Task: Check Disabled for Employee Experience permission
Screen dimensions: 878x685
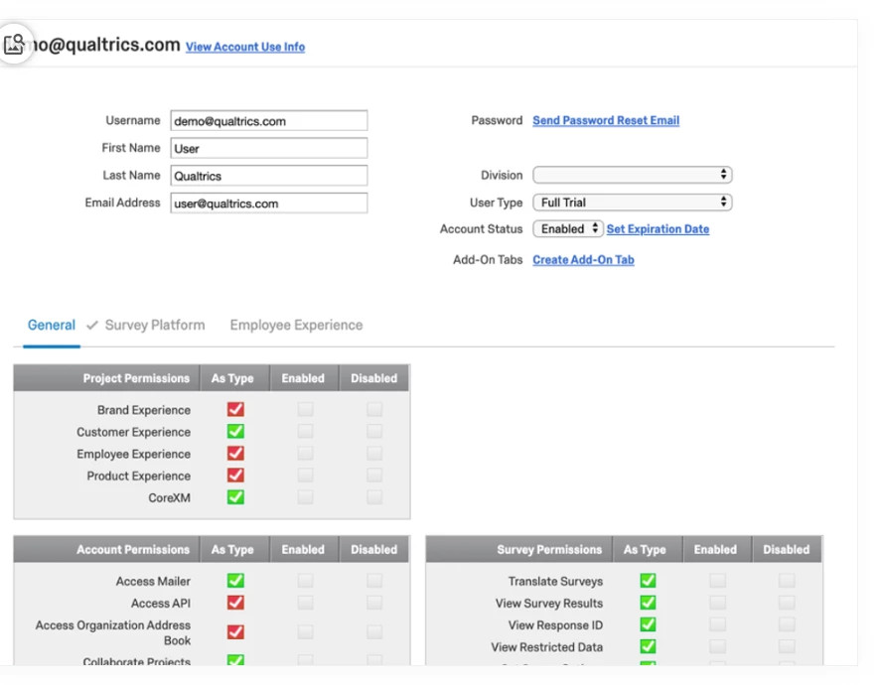Action: (x=374, y=454)
